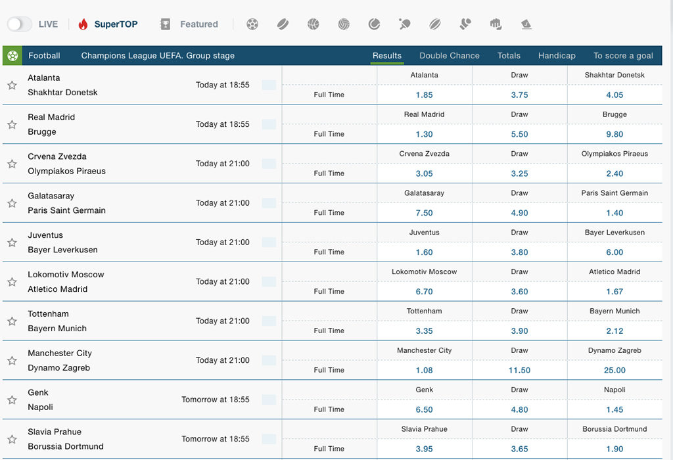The image size is (673, 460).
Task: Star the Slavia Prahue vs Borussia Dortmund match
Action: pyautogui.click(x=12, y=439)
